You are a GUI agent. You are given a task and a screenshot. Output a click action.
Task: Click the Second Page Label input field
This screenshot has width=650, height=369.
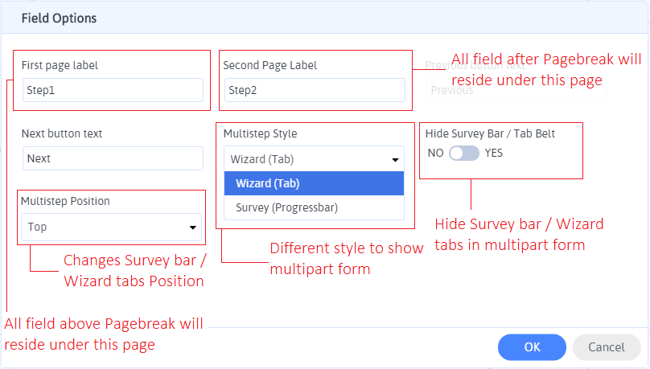click(315, 90)
